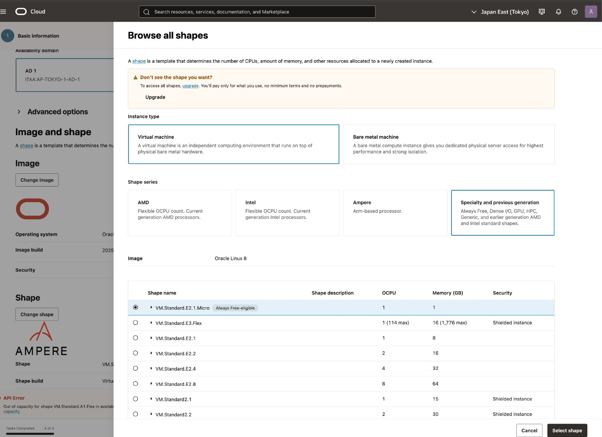The height and width of the screenshot is (437, 602).
Task: Click Security section in background panel
Action: 25,270
